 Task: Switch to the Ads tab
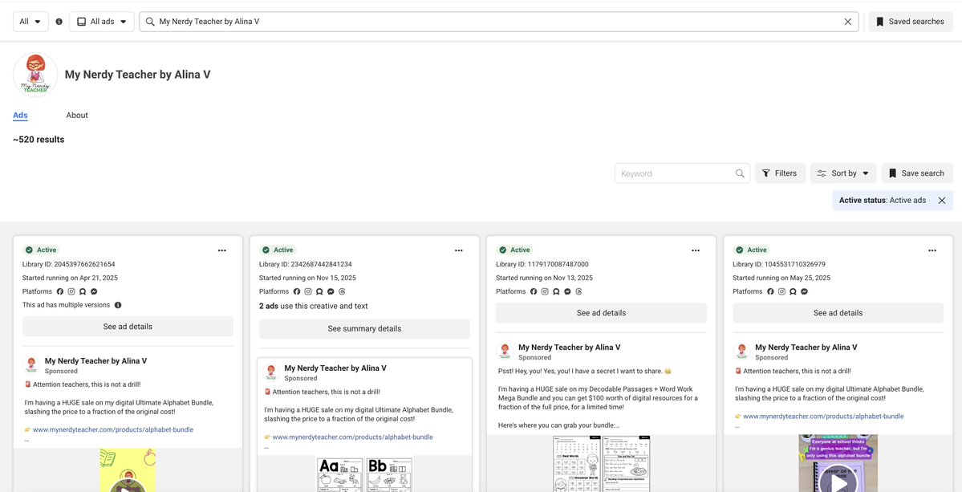coord(20,116)
